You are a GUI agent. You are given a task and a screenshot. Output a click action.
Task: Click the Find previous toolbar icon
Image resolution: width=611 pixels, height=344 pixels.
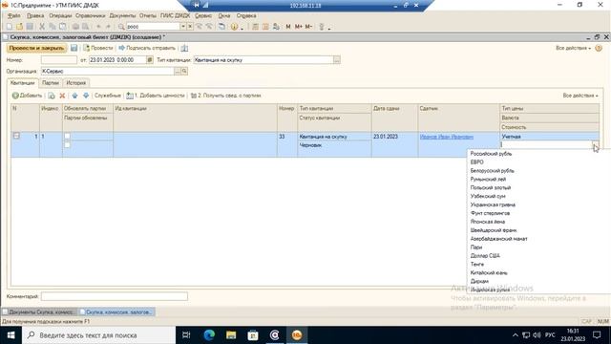pyautogui.click(x=200, y=27)
